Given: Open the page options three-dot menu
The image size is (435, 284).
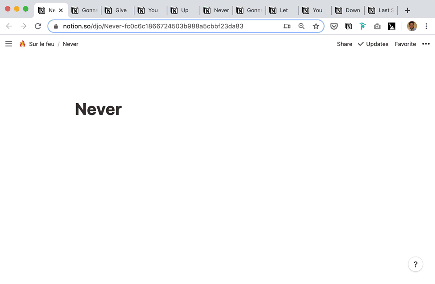Looking at the screenshot, I should click(x=426, y=44).
